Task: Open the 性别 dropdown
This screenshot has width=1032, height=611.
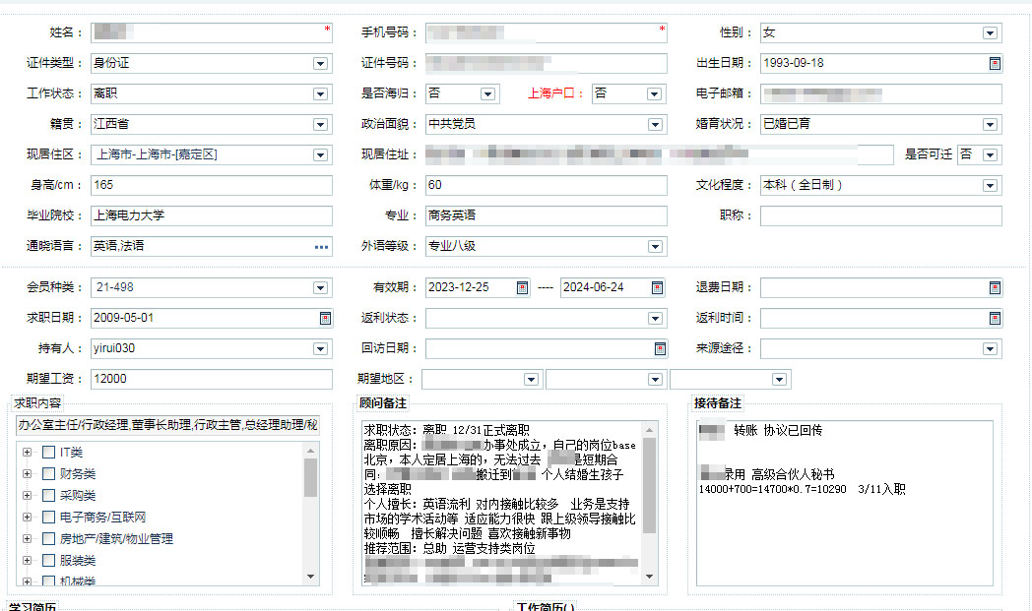Action: (x=990, y=32)
